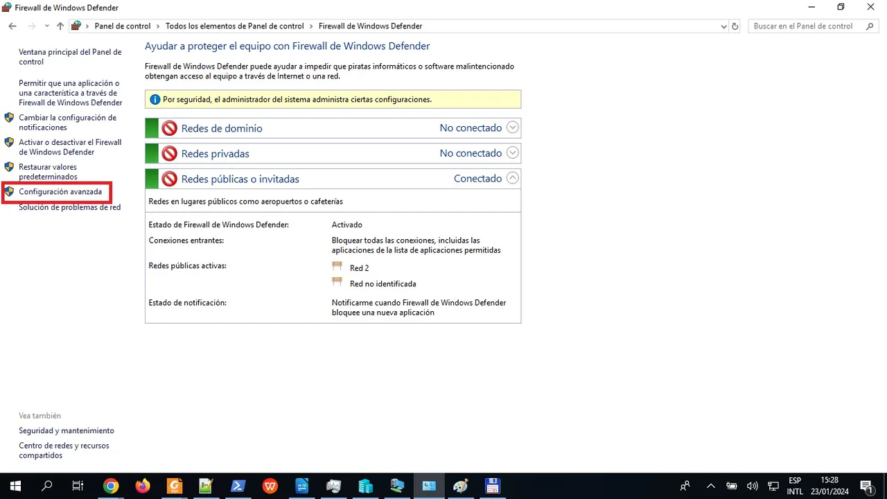The width and height of the screenshot is (887, 499).
Task: Open breadcrumb arrow after Panel de control
Action: (x=158, y=26)
